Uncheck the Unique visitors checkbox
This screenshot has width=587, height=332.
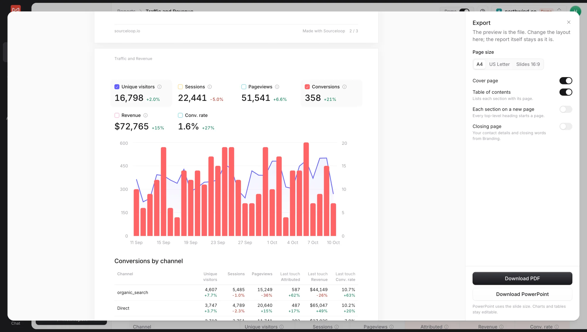coord(117,87)
